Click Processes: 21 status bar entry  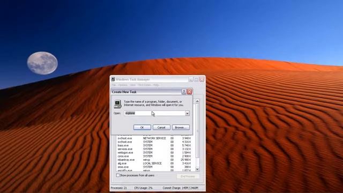(119, 188)
